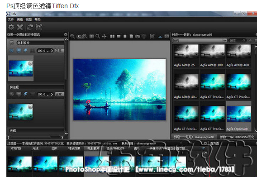This screenshot has height=177, width=257.
Task: Click the reset arrows icon in toolbar
Action: 30,27
